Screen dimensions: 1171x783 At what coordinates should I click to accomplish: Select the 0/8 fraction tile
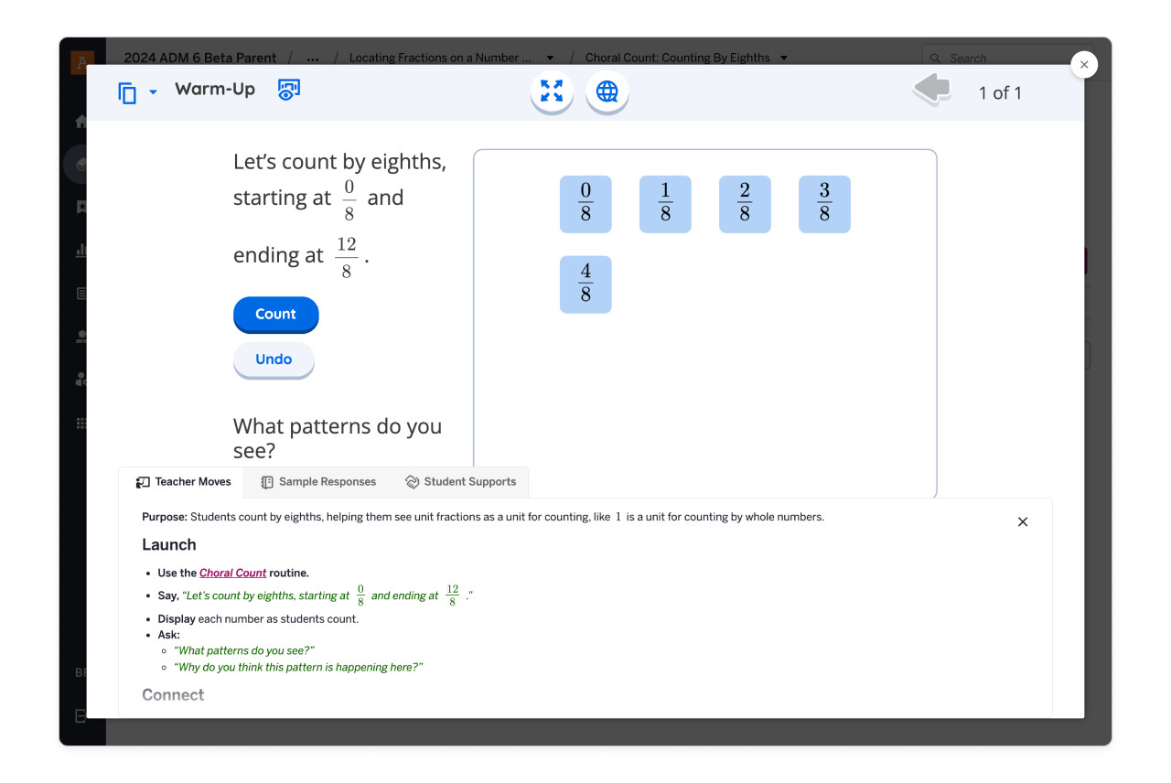click(x=585, y=204)
